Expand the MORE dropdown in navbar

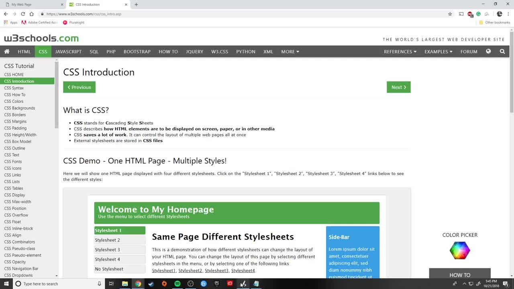(x=290, y=51)
